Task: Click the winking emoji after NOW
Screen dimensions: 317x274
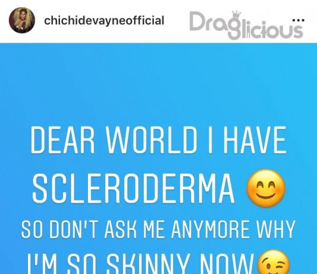Action: (273, 262)
